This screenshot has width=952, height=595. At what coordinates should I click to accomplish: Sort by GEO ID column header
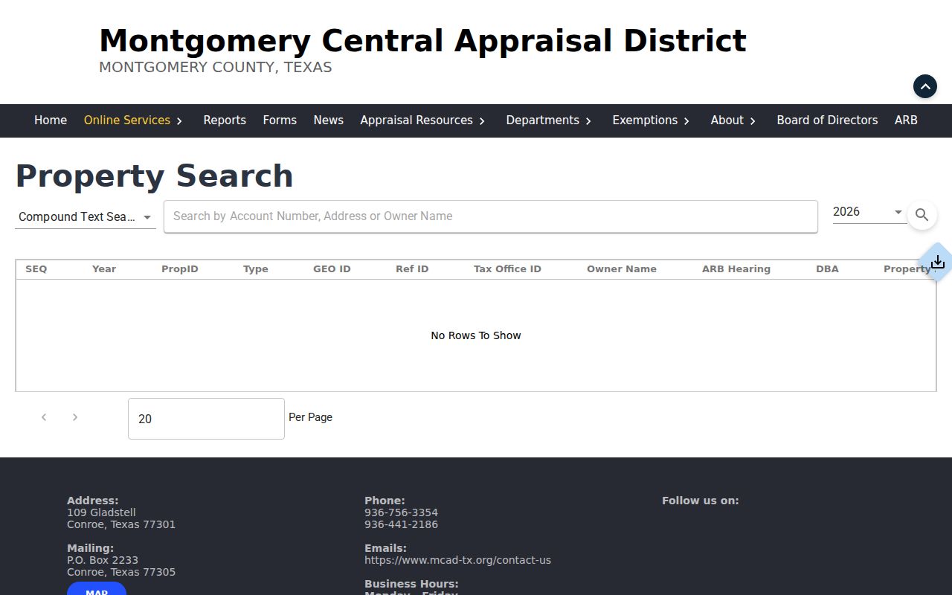[332, 269]
